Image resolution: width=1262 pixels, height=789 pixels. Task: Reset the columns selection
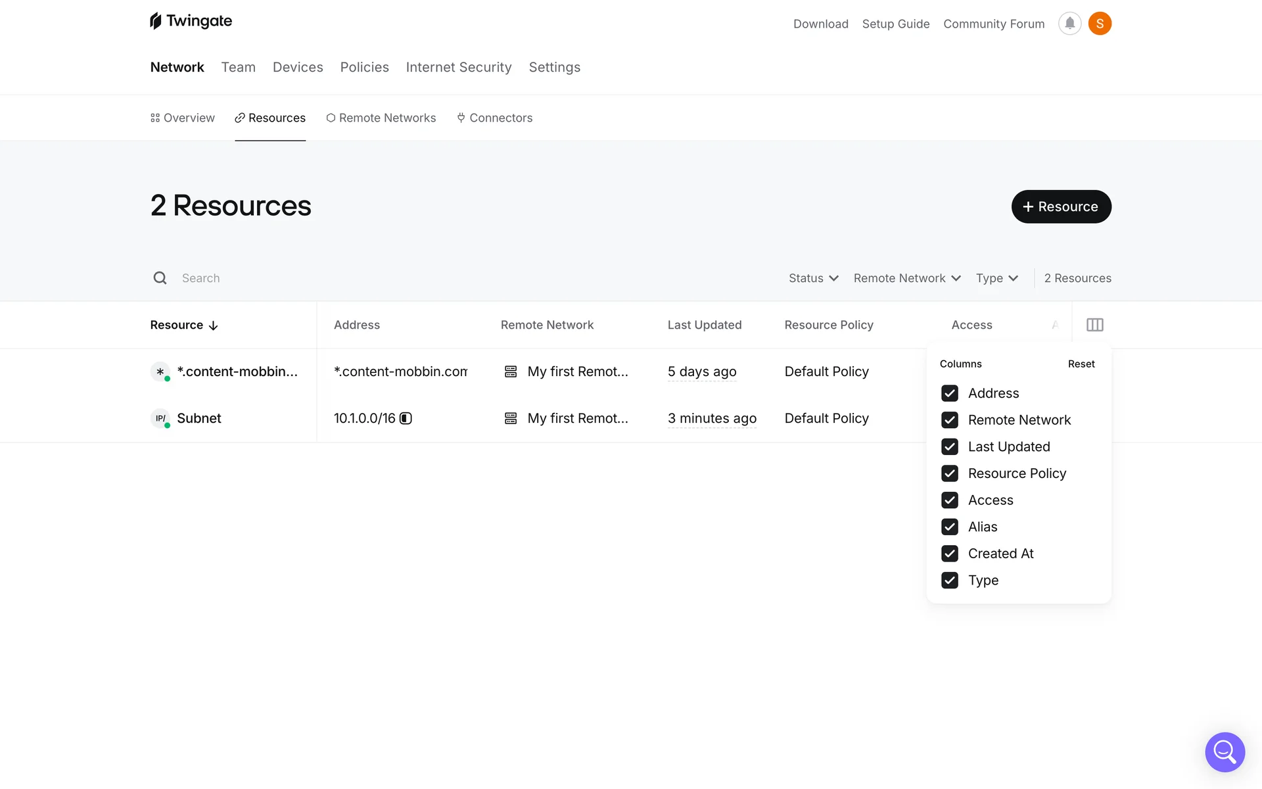1081,364
